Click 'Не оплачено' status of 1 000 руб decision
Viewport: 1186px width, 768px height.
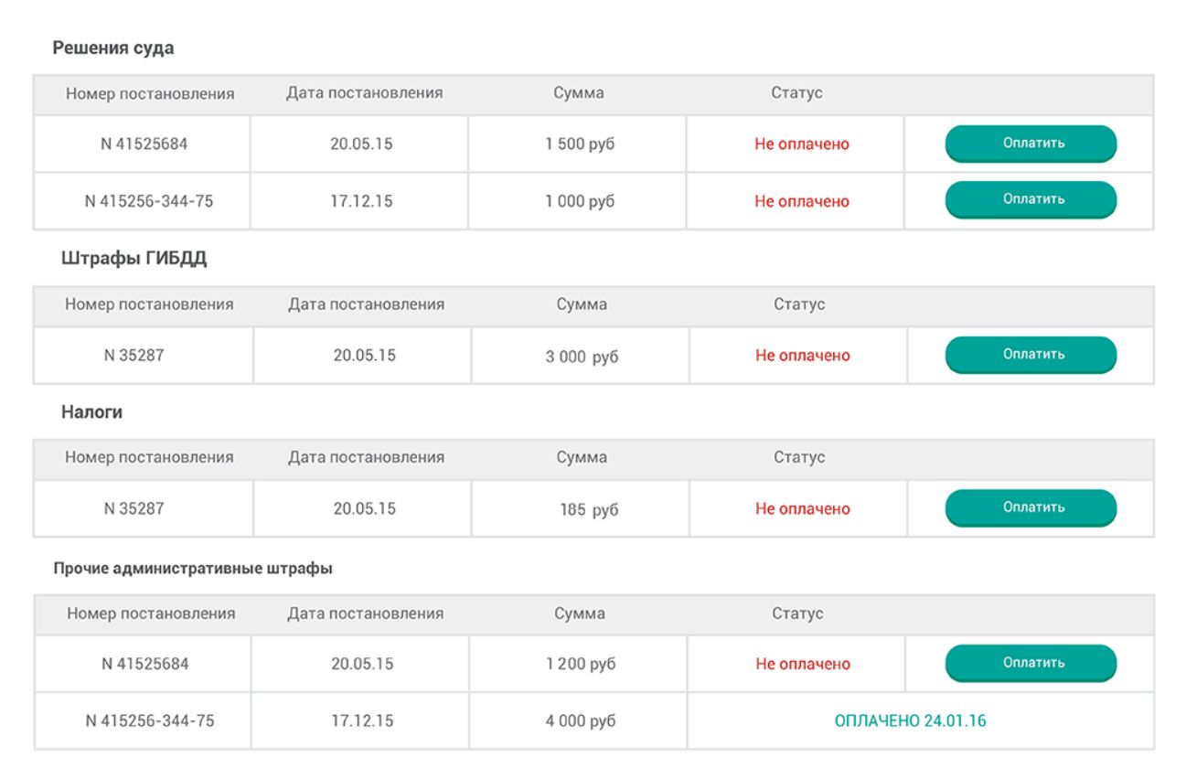[801, 201]
